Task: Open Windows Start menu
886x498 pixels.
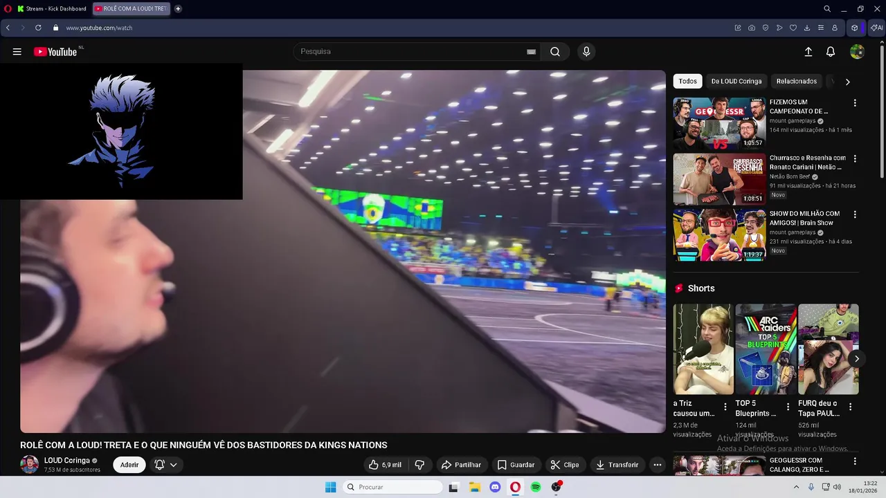Action: 331,487
